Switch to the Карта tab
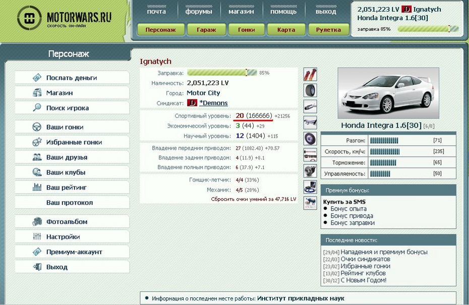Viewport: 469px width, 305px height. [286, 30]
